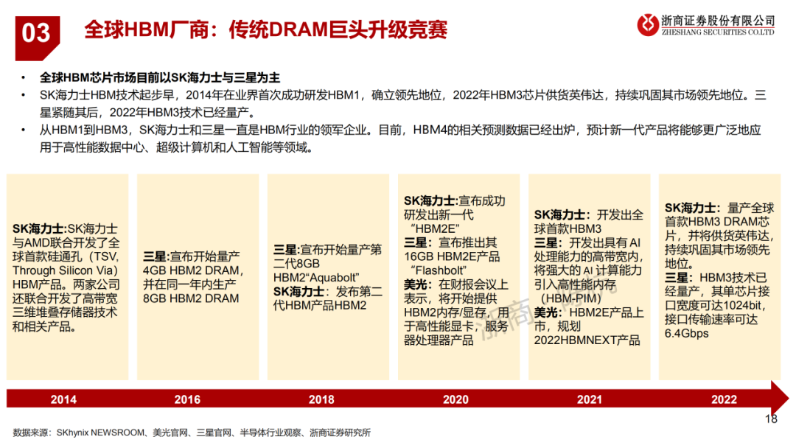Click 2022HBMNEXT产品 text in the 2021 card
This screenshot has height=448, width=796.
587,340
